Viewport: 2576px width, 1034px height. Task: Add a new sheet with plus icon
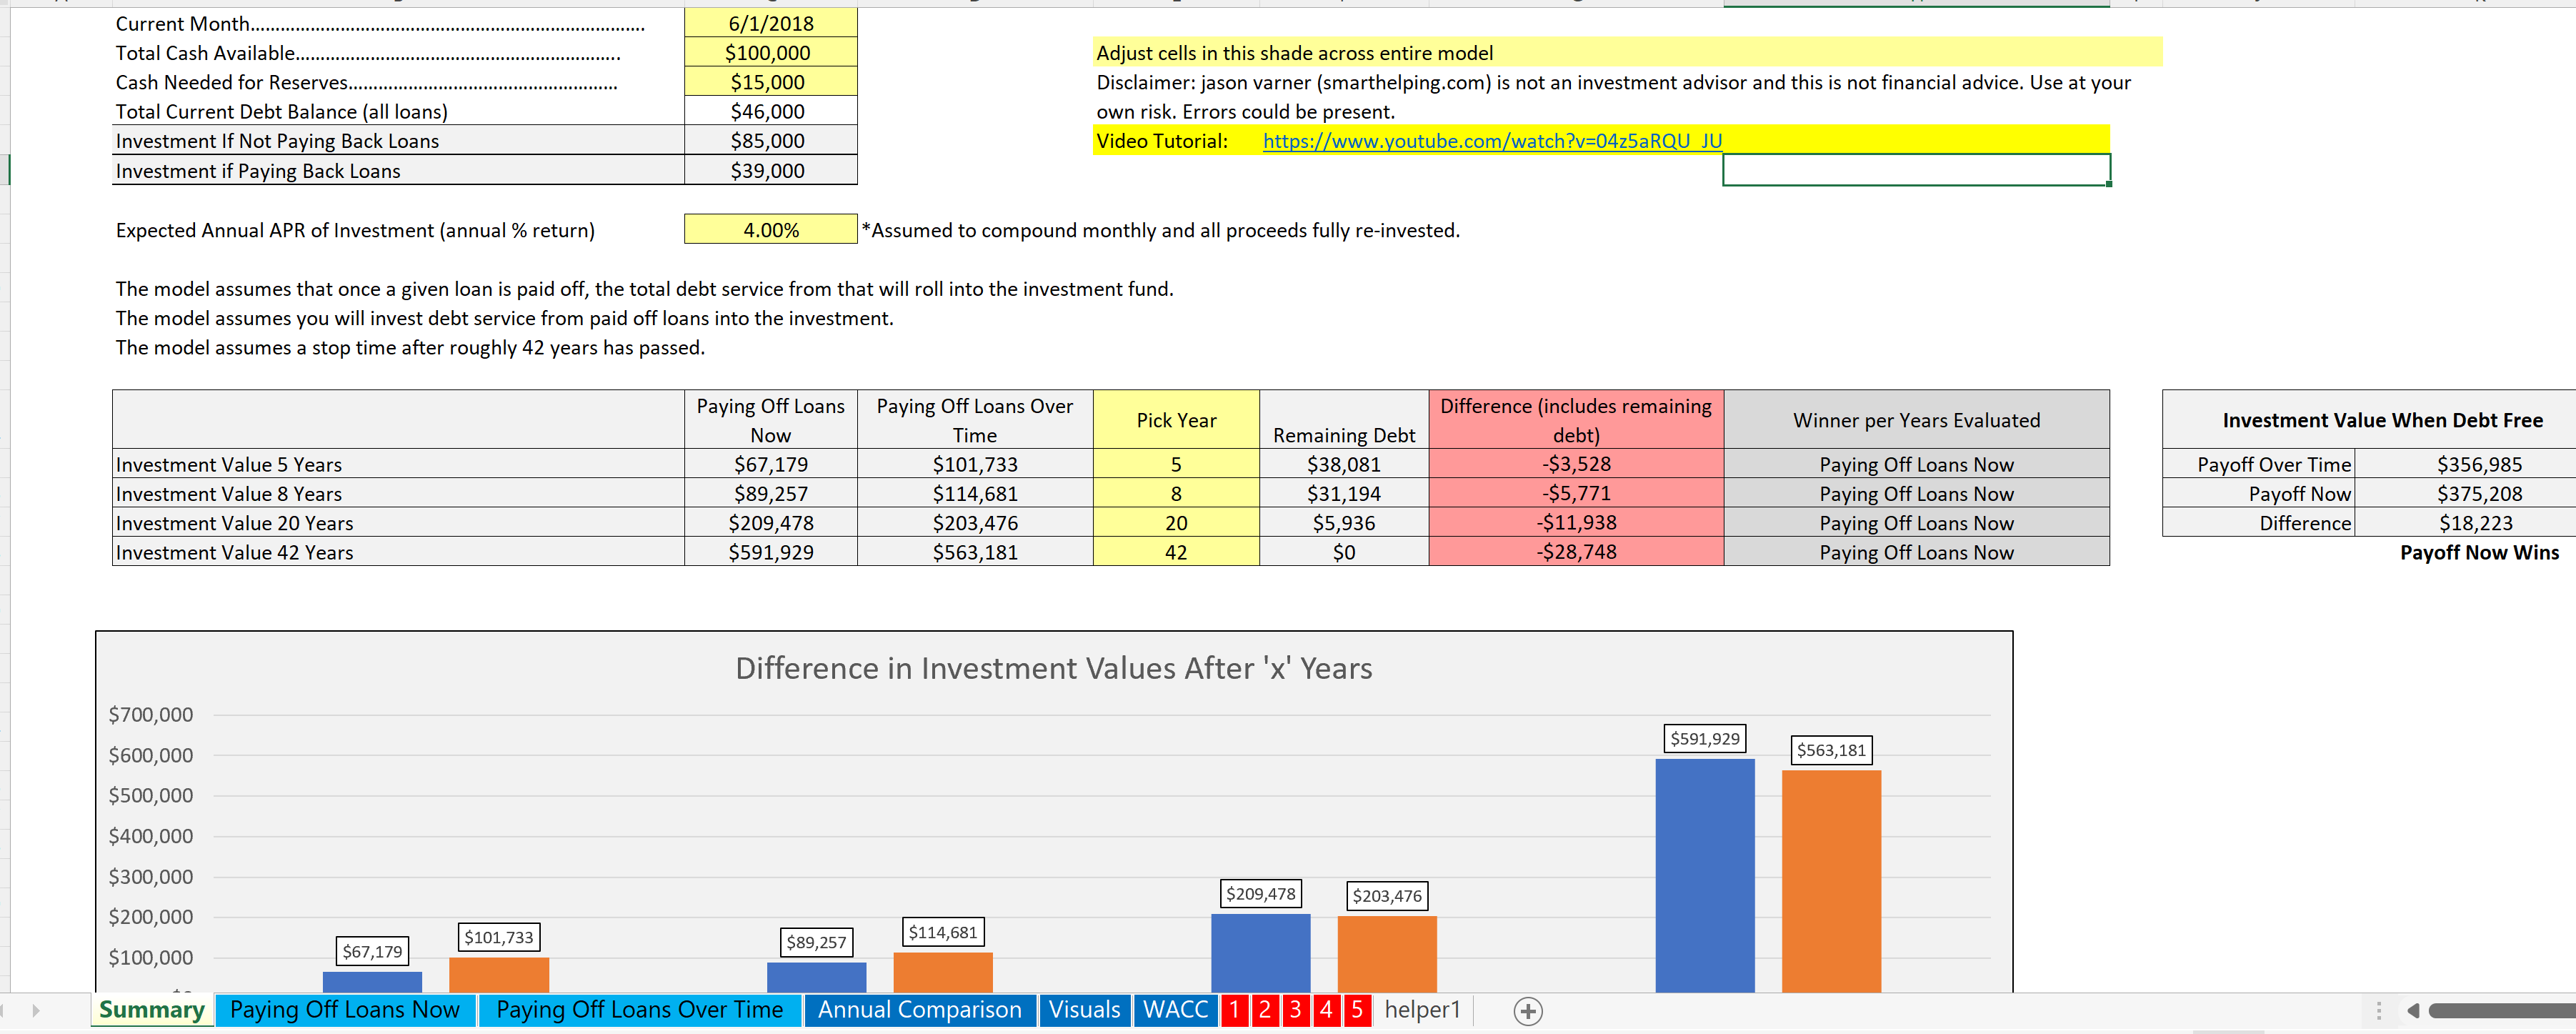(x=1527, y=1011)
